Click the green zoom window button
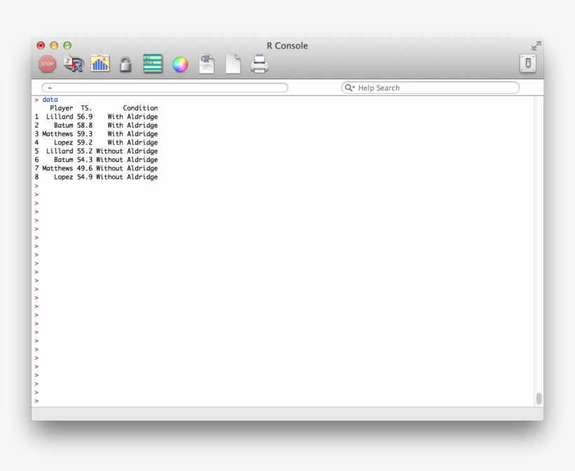This screenshot has height=471, width=575. (x=67, y=46)
